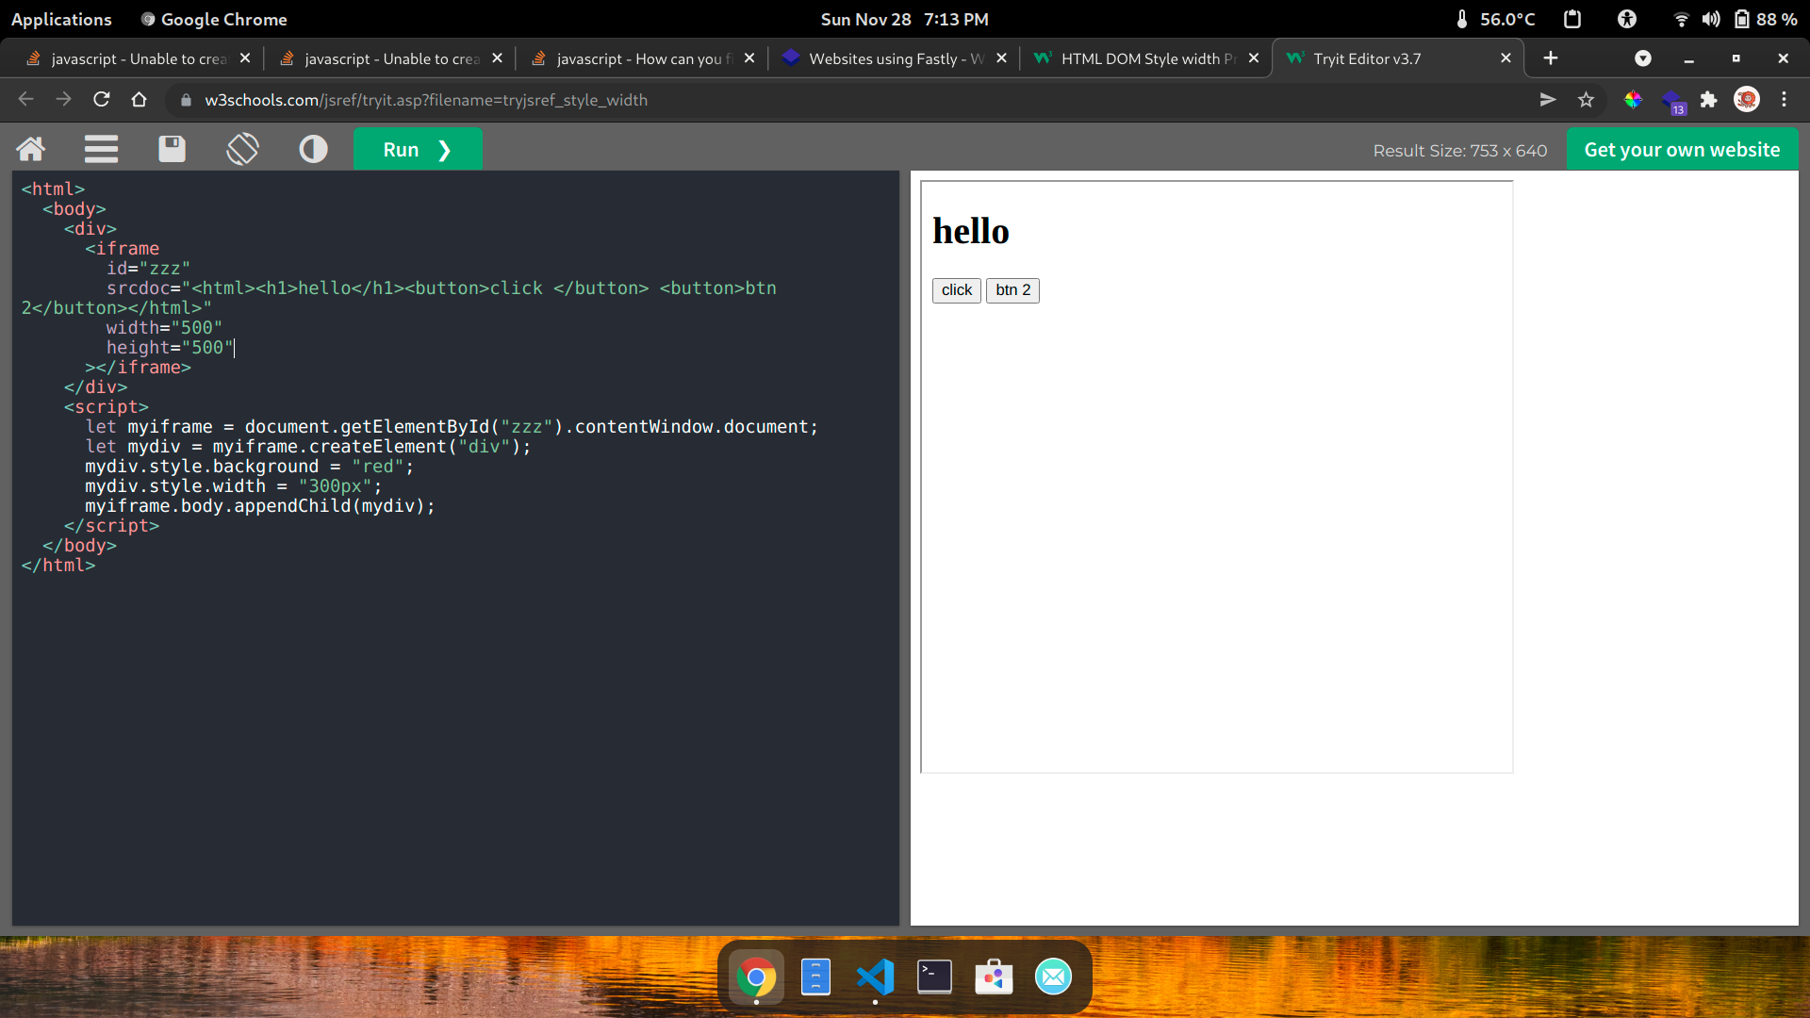Screen dimensions: 1810x1018
Task: Open Chrome three-dot menu
Action: click(1784, 100)
